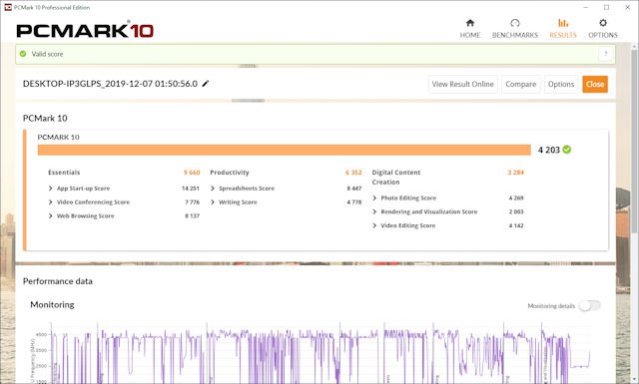
Task: Click the green checkmark beside score 4 203
Action: 566,150
